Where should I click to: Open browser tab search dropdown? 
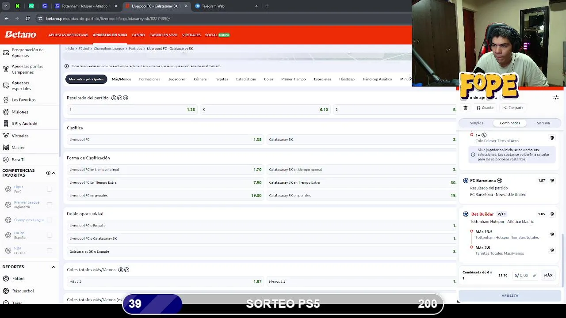tap(6, 6)
